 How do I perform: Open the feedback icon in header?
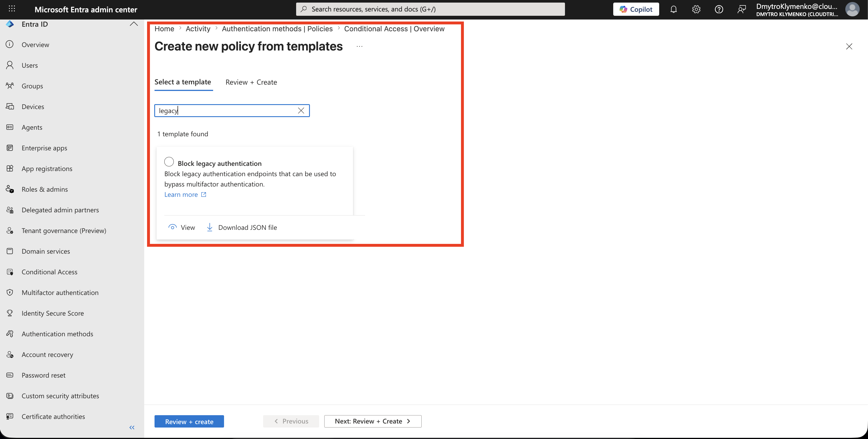click(741, 9)
